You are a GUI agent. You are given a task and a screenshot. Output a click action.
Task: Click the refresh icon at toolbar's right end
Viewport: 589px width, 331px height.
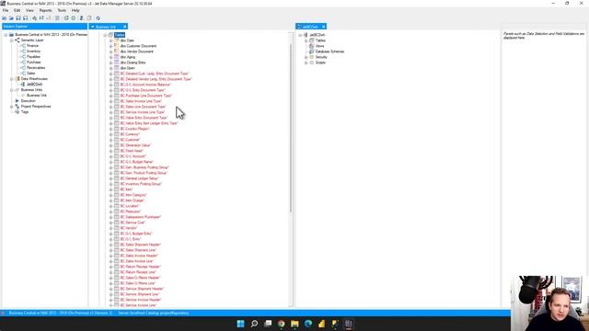(x=98, y=18)
